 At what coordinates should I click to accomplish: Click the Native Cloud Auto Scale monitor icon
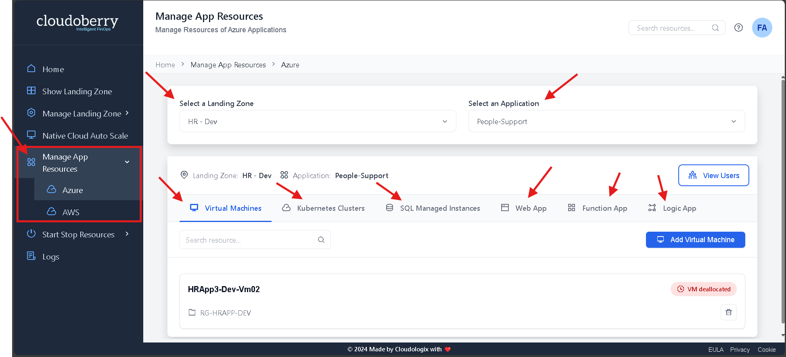pos(31,135)
